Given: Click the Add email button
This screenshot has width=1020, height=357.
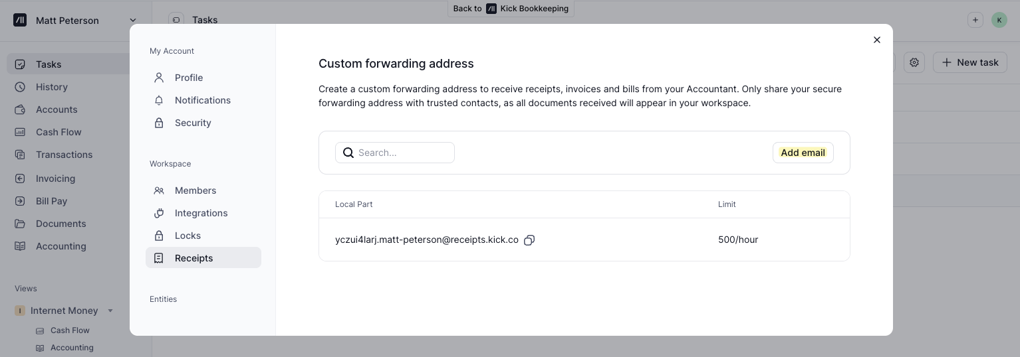Looking at the screenshot, I should pos(803,153).
